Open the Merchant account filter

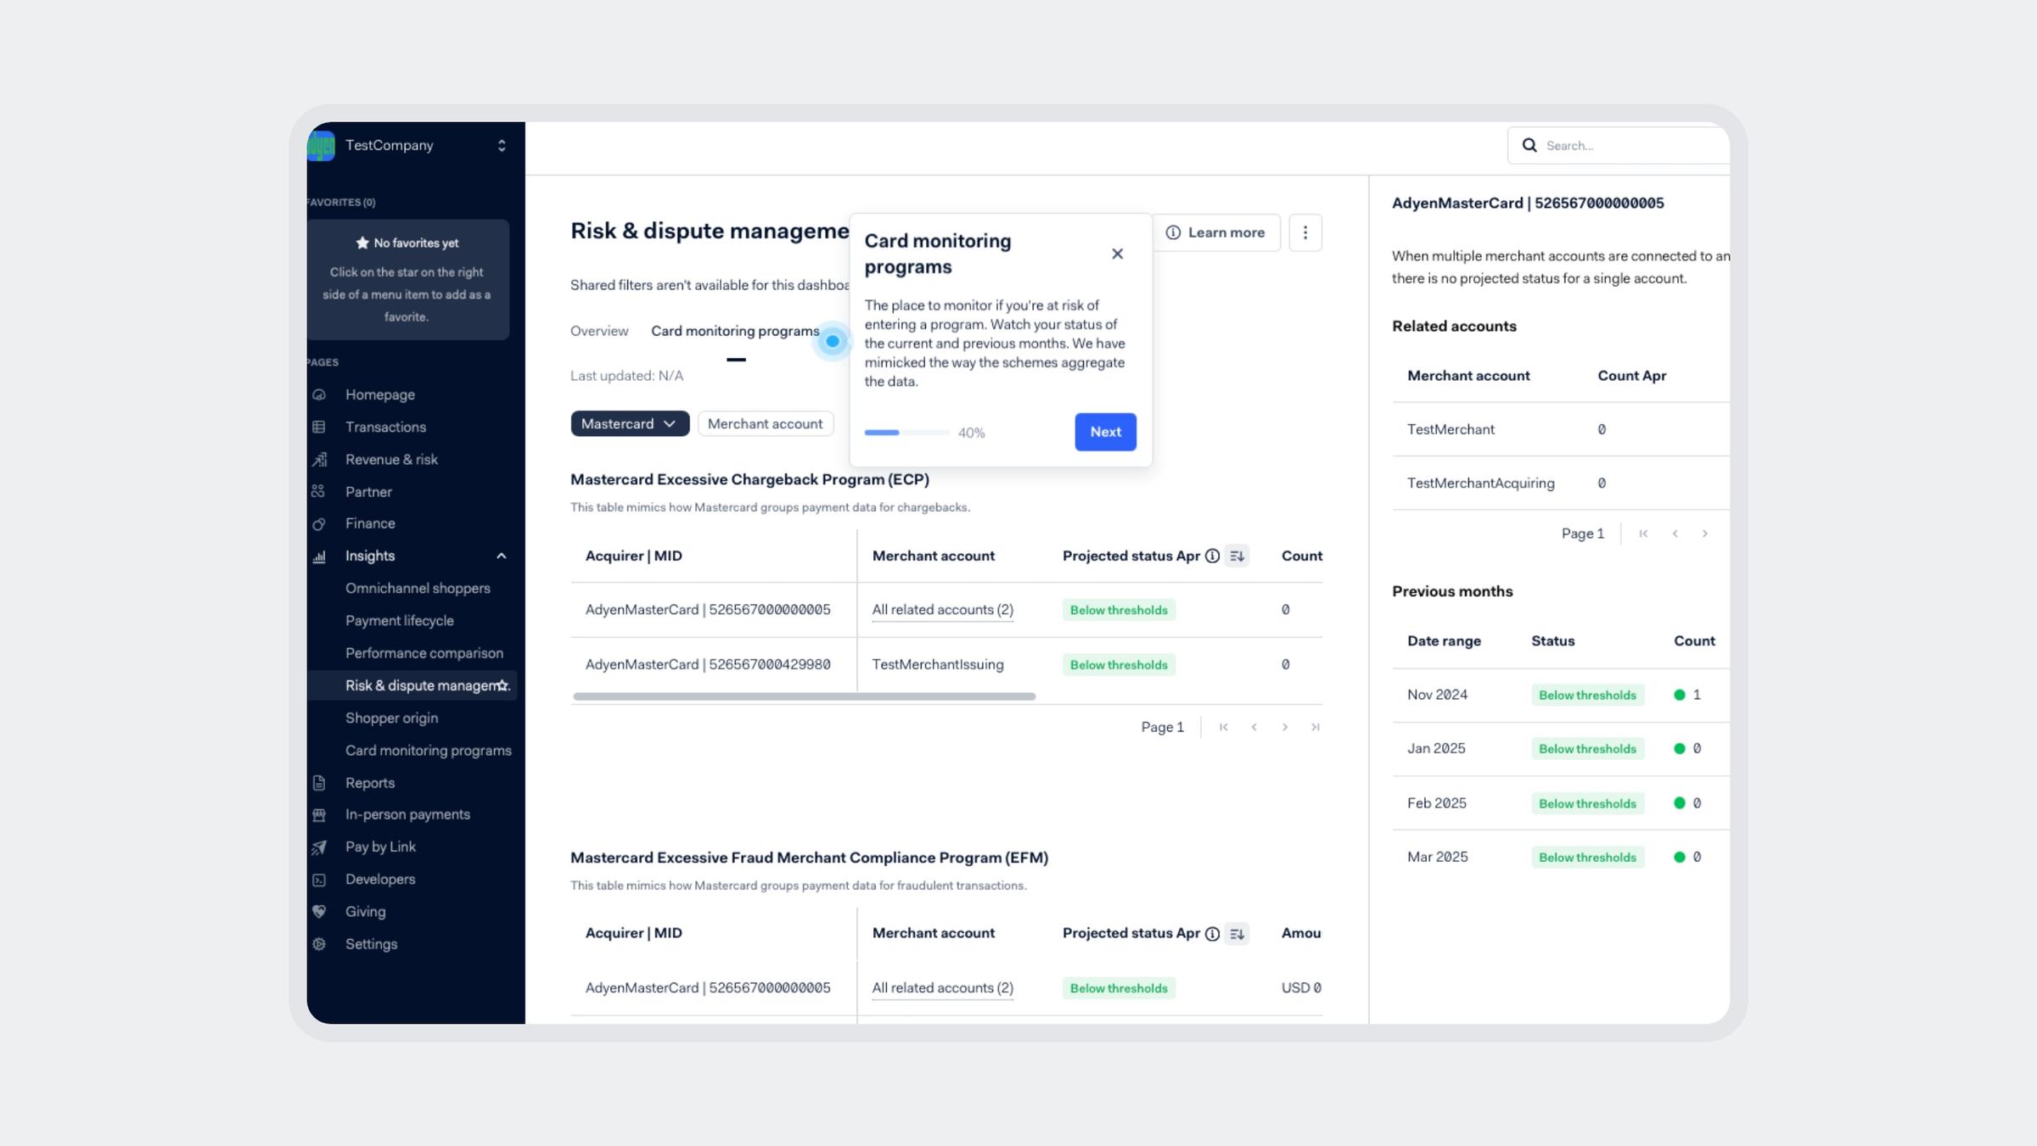pyautogui.click(x=765, y=423)
